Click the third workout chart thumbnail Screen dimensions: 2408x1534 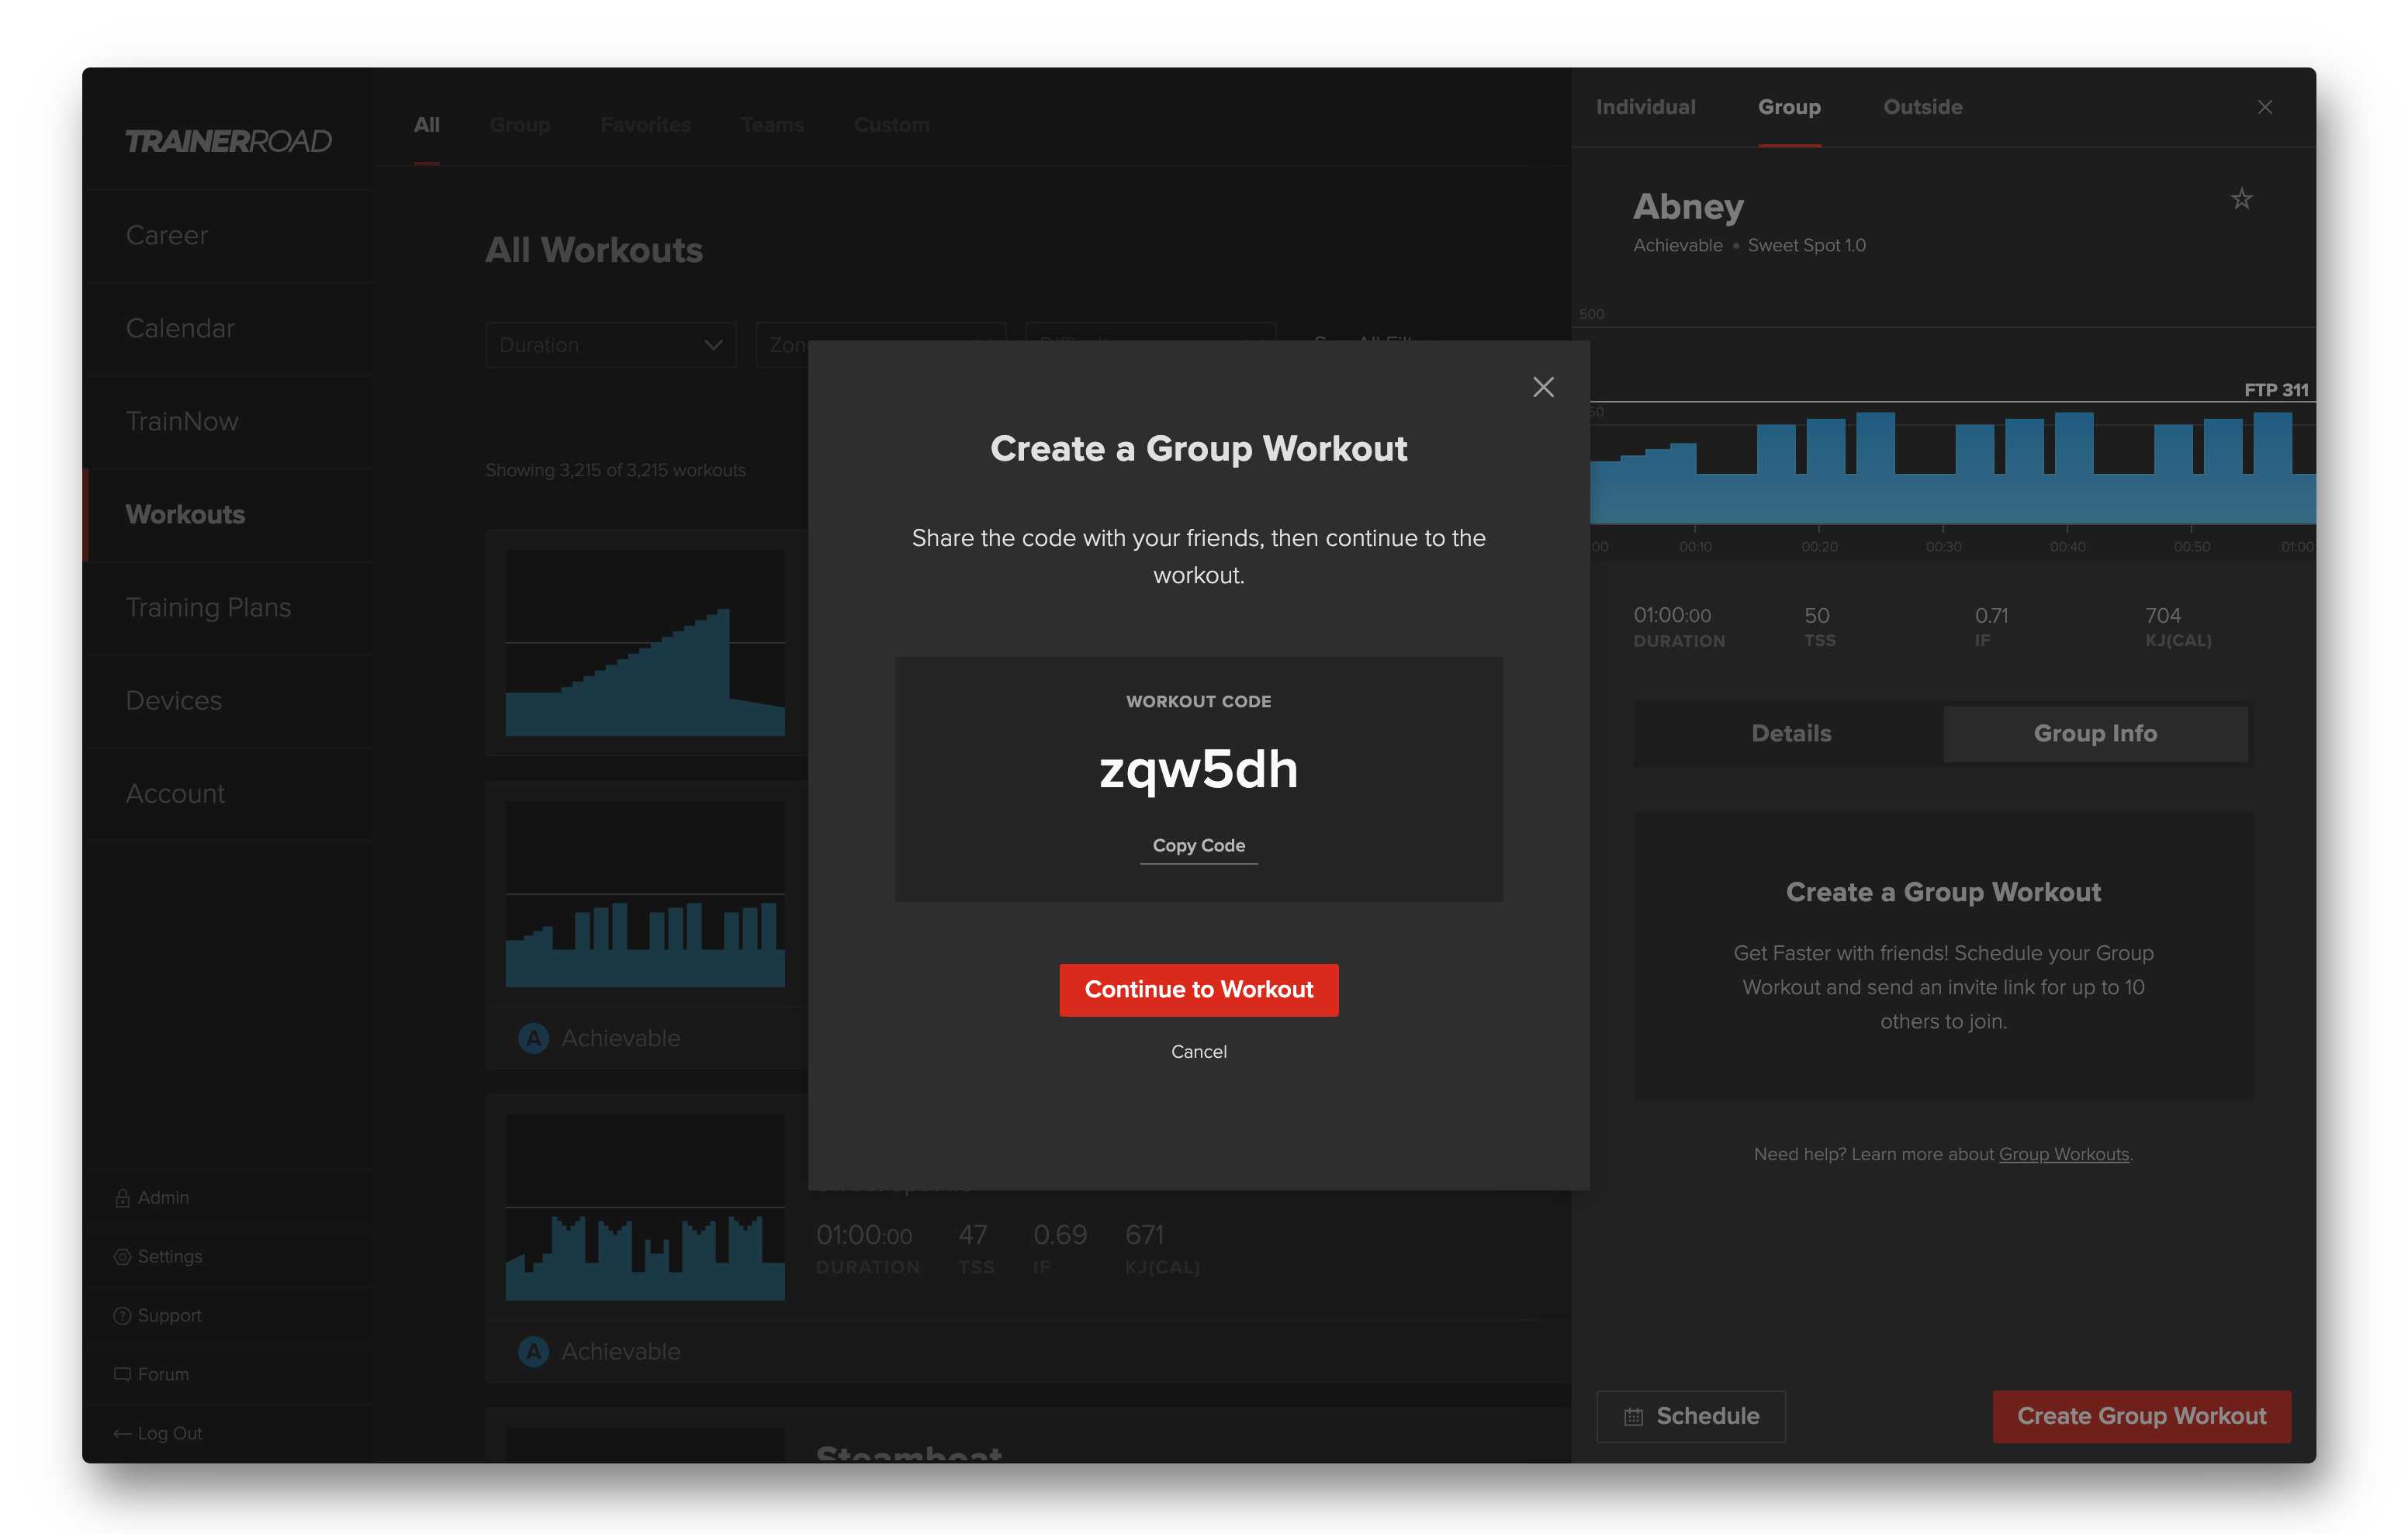tap(645, 1207)
